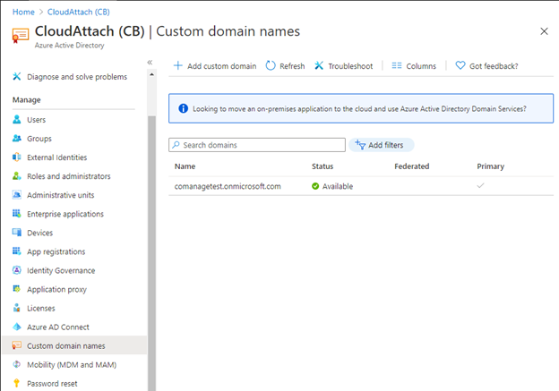559x391 pixels.
Task: Sort by Federated column header
Action: tap(412, 166)
